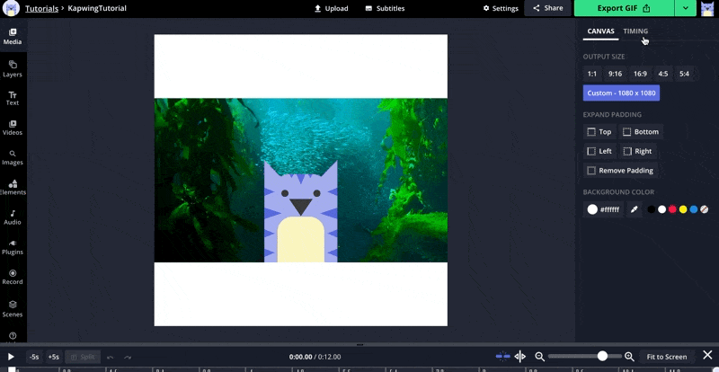Click the Kapwing cat logo
The image size is (719, 372).
(x=11, y=8)
